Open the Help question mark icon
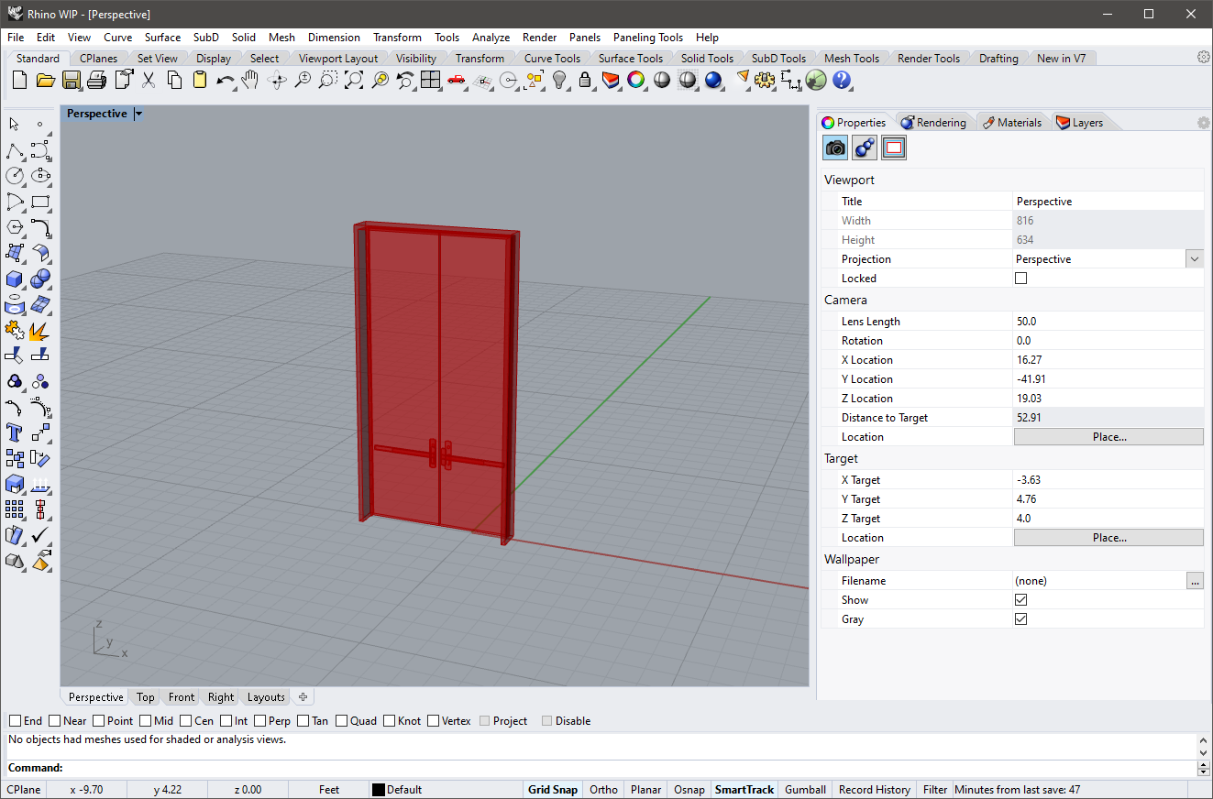 coord(842,81)
